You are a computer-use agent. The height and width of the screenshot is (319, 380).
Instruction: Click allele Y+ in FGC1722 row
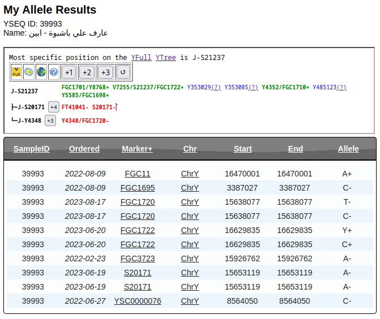coord(347,230)
